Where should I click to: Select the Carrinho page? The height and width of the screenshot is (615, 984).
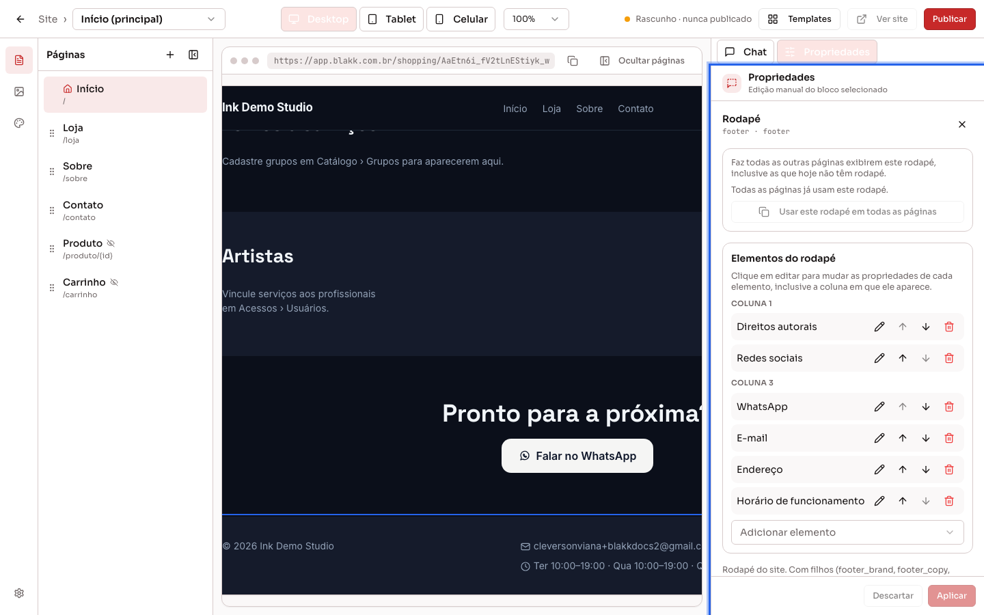125,288
